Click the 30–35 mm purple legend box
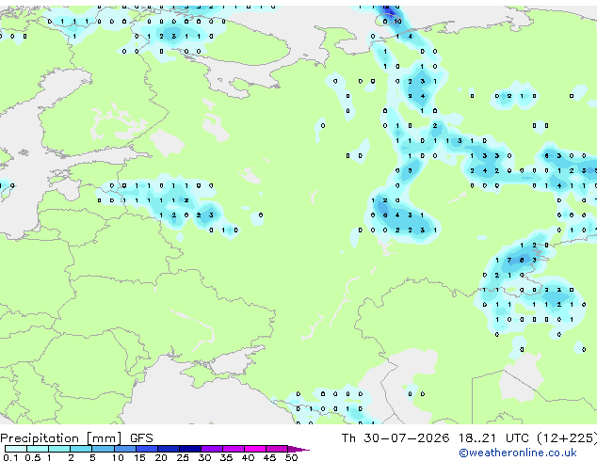Screen dimensions: 597x461 [x=211, y=449]
